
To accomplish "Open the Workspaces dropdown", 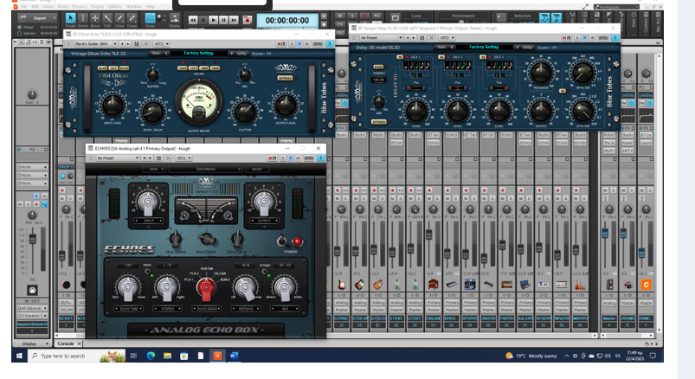I will (x=616, y=7).
